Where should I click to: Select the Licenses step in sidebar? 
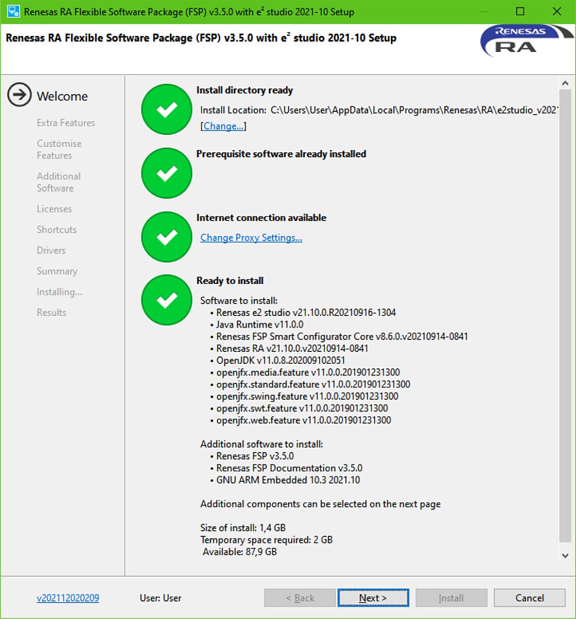54,209
